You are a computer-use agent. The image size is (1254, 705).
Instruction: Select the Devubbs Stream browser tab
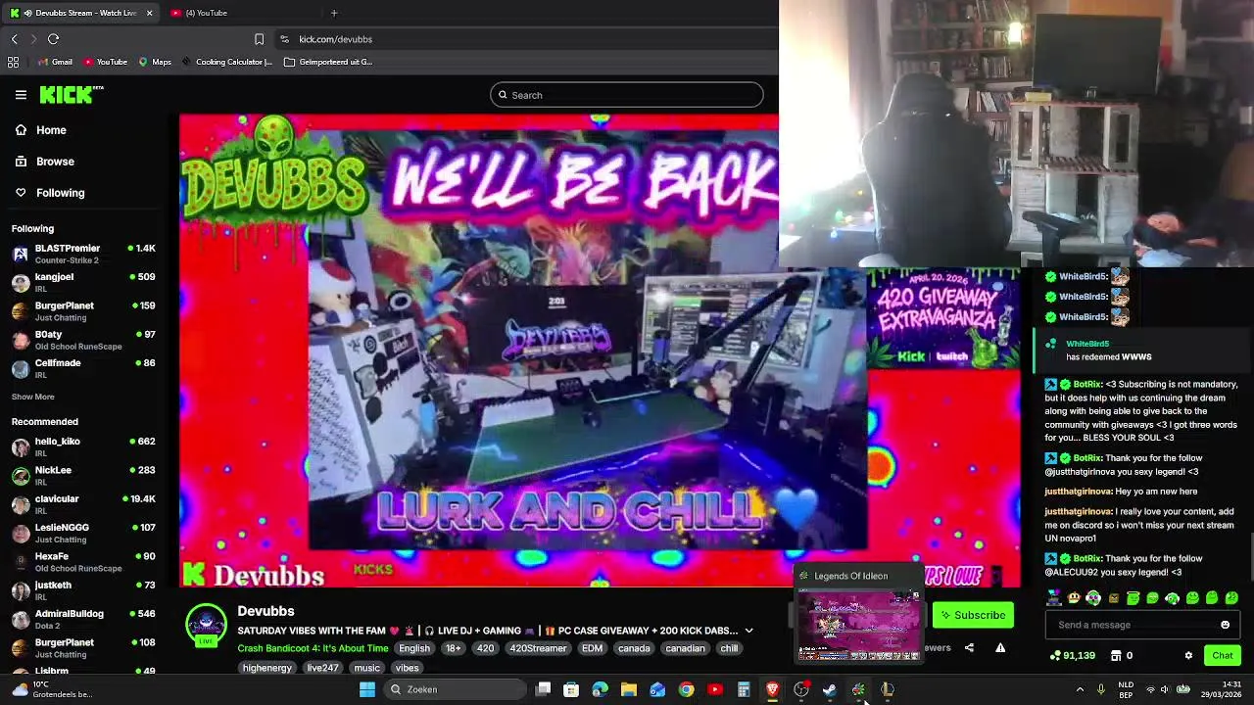click(x=80, y=13)
